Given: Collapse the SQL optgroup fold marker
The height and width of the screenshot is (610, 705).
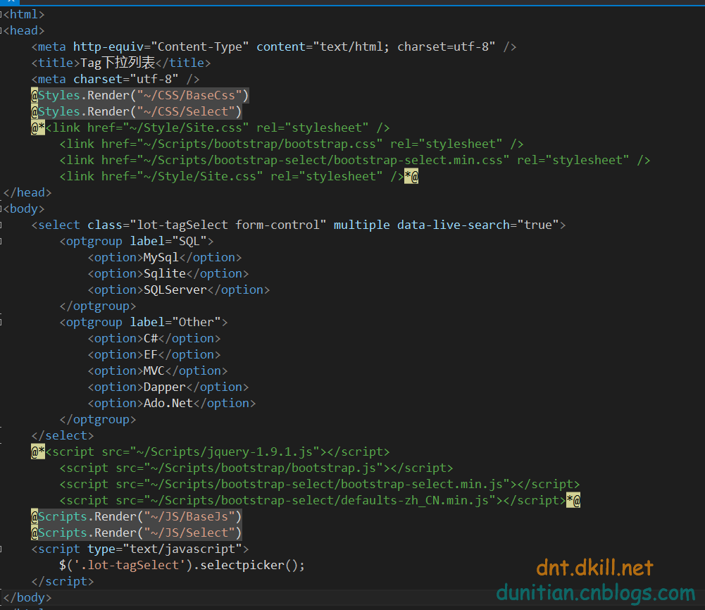Looking at the screenshot, I should point(1,242).
